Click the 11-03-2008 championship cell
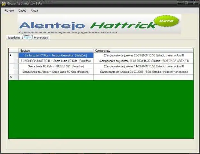200x154 pixels. (143, 66)
